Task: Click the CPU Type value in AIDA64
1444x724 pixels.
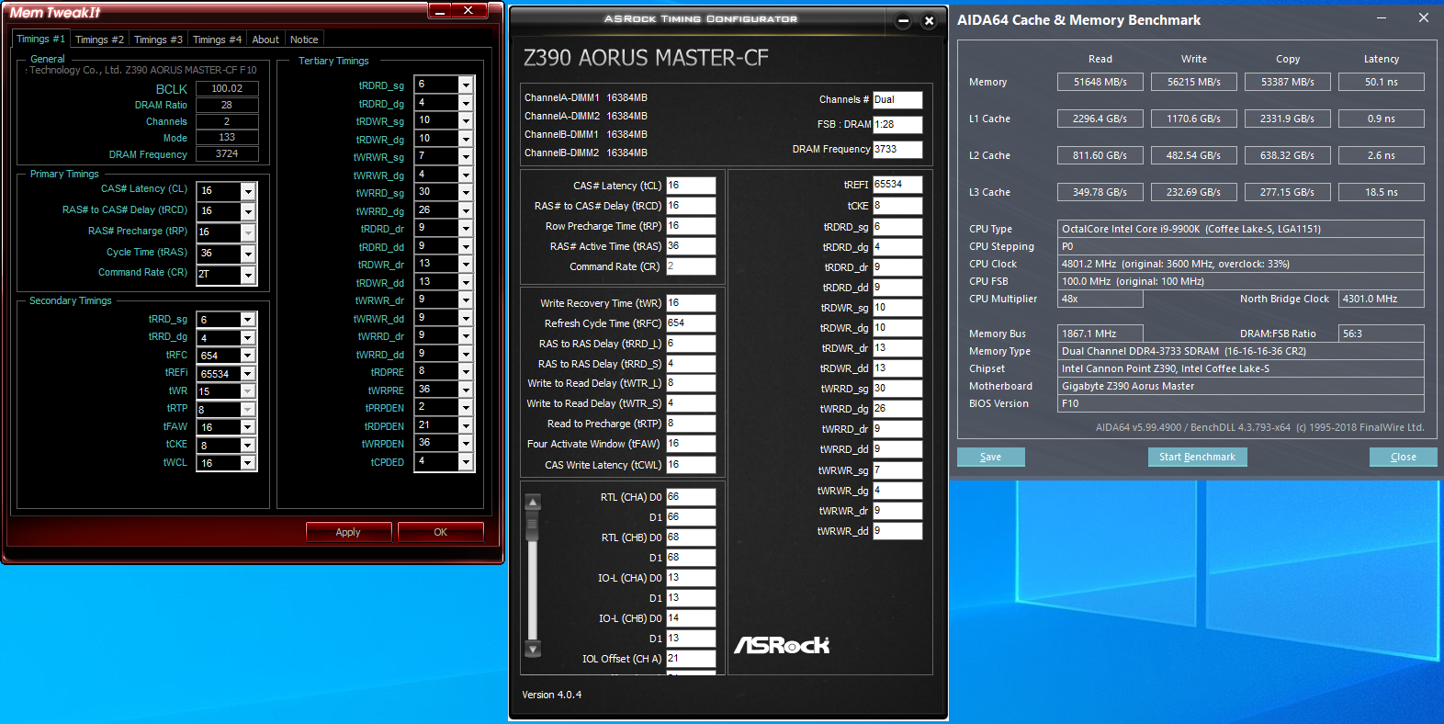Action: pos(1241,229)
